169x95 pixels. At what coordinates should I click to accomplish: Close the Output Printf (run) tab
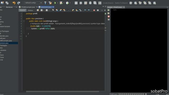[x=124, y=7]
